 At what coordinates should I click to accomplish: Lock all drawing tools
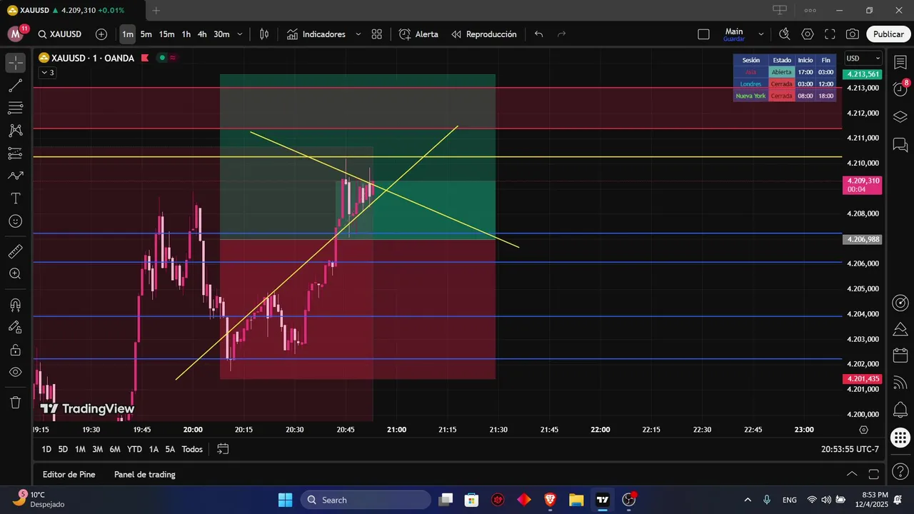[x=16, y=350]
